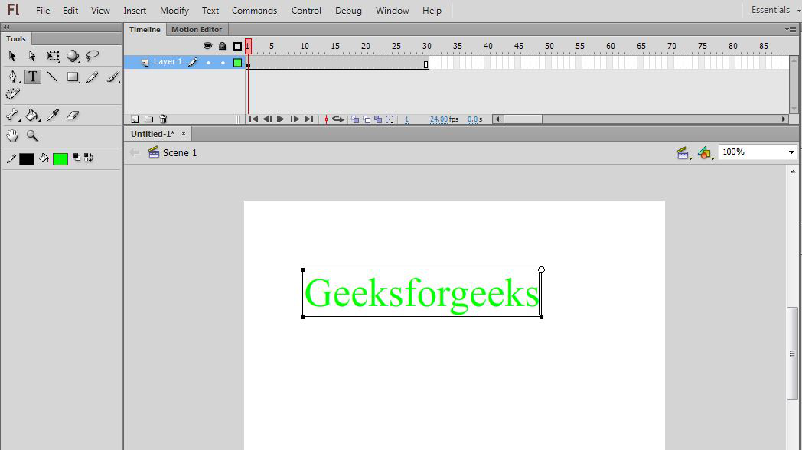
Task: Play the timeline animation
Action: tap(280, 119)
